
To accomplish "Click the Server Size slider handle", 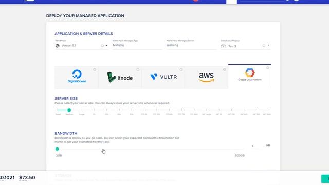I will pos(69,110).
